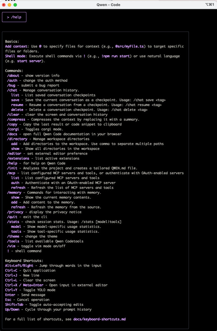Click the /memory command heading

pos(14,193)
